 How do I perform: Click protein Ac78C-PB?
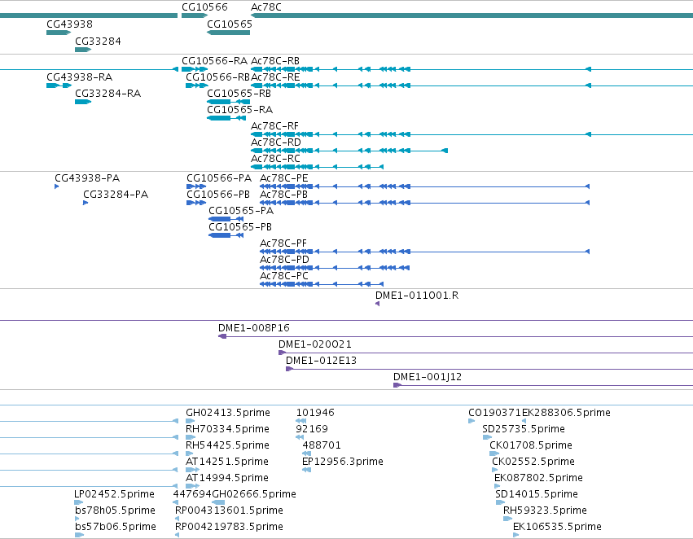tap(283, 195)
